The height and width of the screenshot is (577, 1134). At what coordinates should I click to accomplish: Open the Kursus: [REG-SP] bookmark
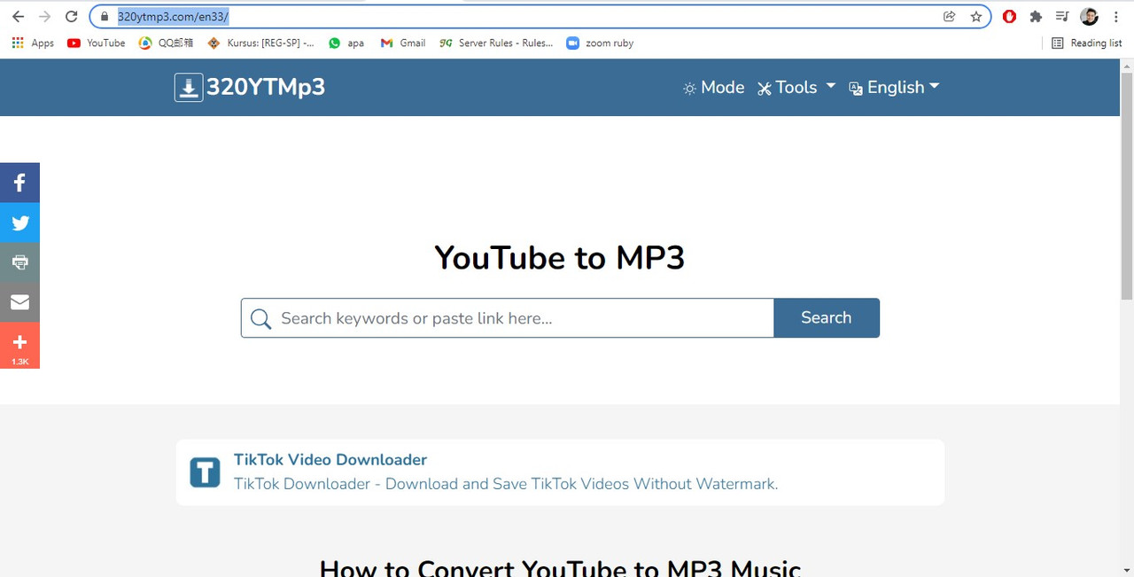tap(260, 43)
